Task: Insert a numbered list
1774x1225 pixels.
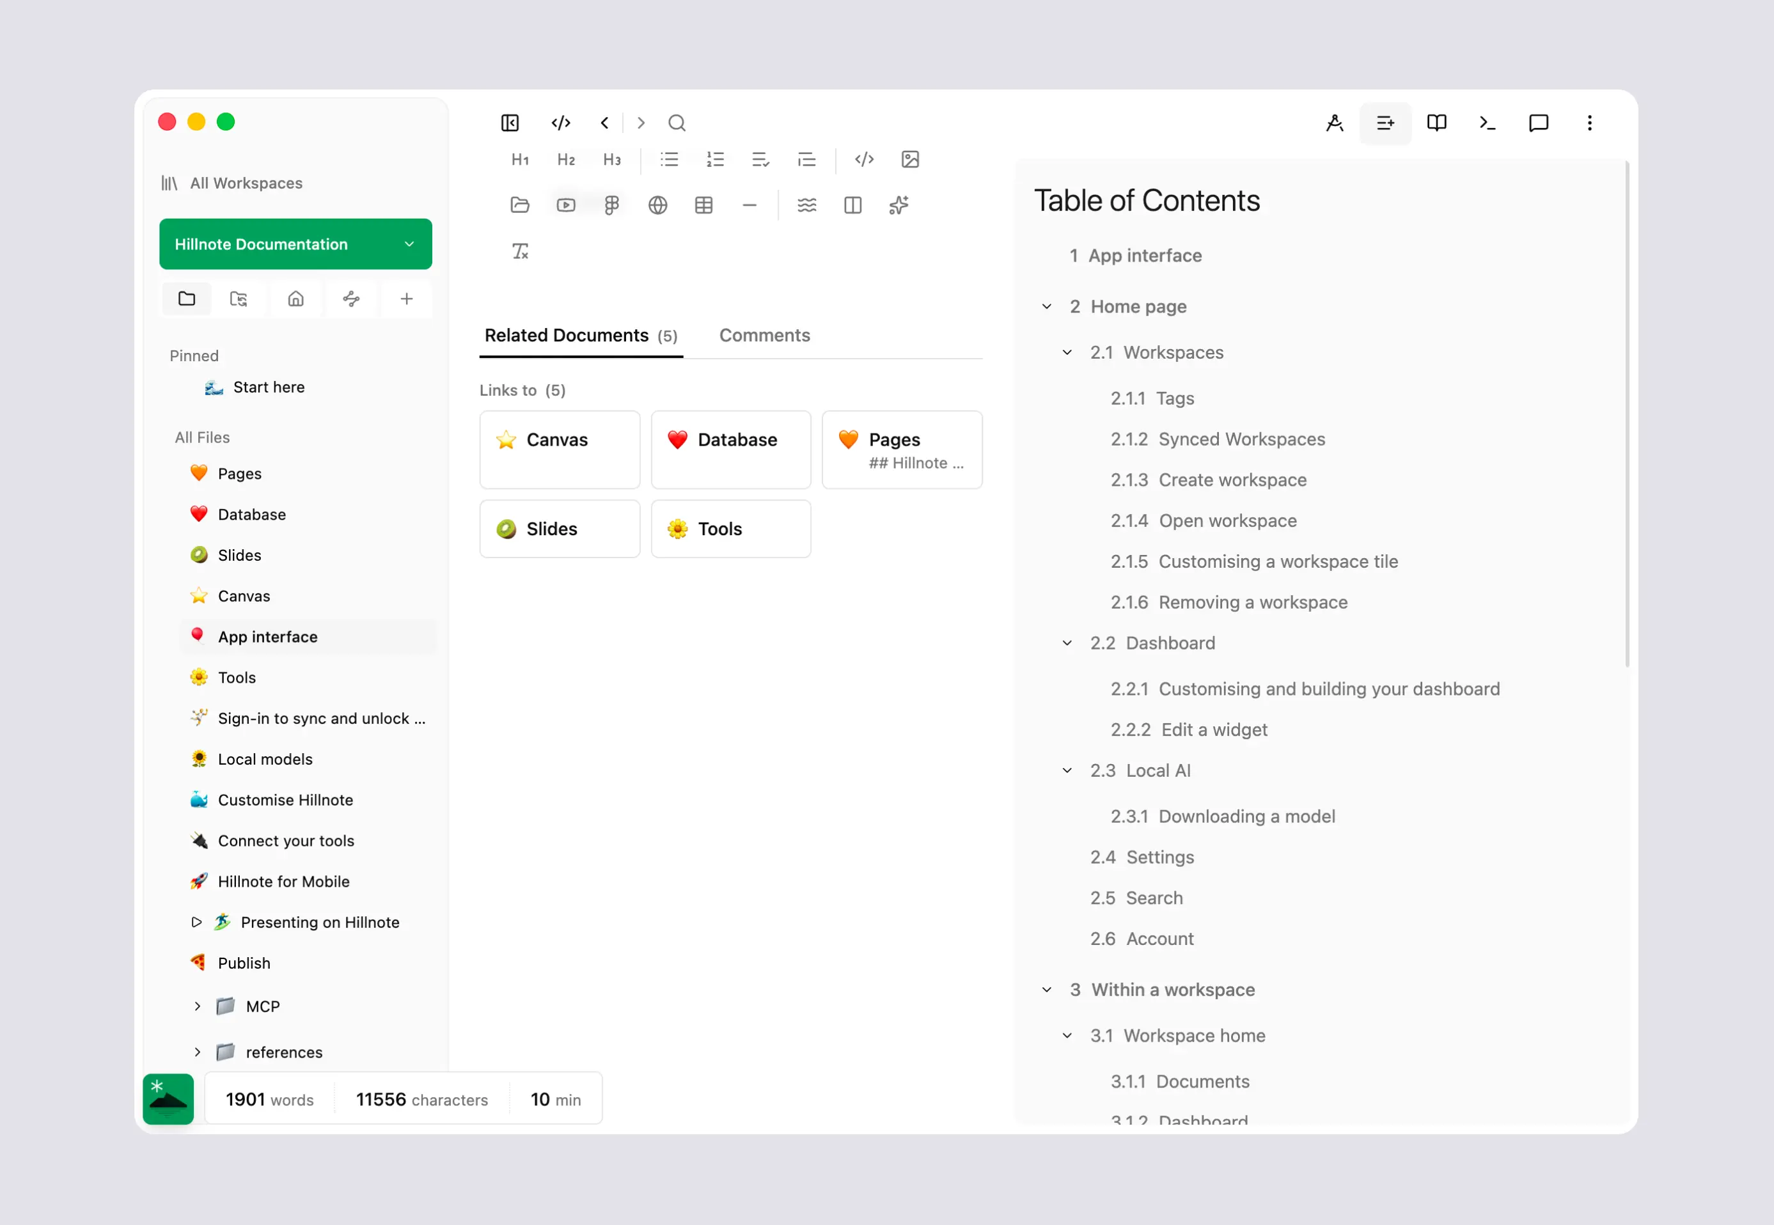Action: click(x=716, y=160)
